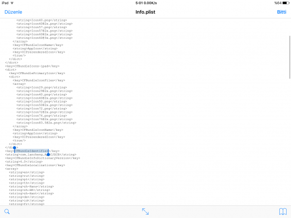Tap the com.lancheng bundle ID string line
This screenshot has width=291, height=218.
(41, 155)
